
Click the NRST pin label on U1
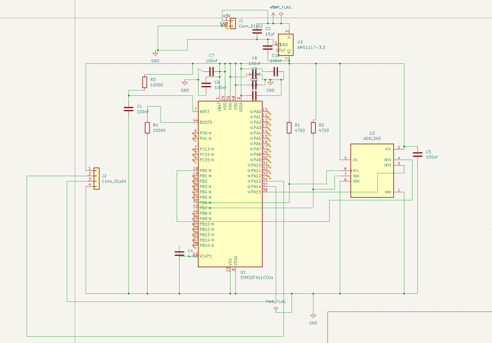[205, 112]
